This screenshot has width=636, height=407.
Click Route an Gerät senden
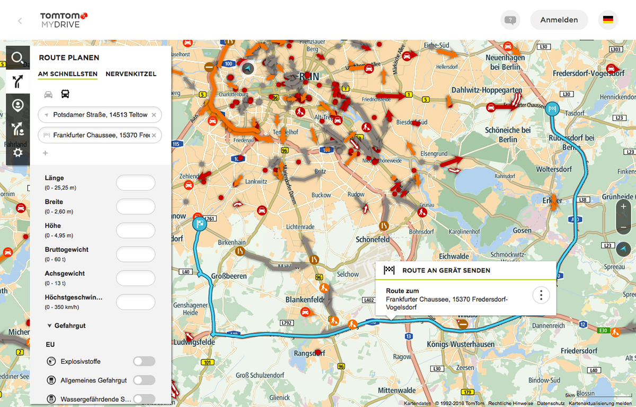(446, 270)
